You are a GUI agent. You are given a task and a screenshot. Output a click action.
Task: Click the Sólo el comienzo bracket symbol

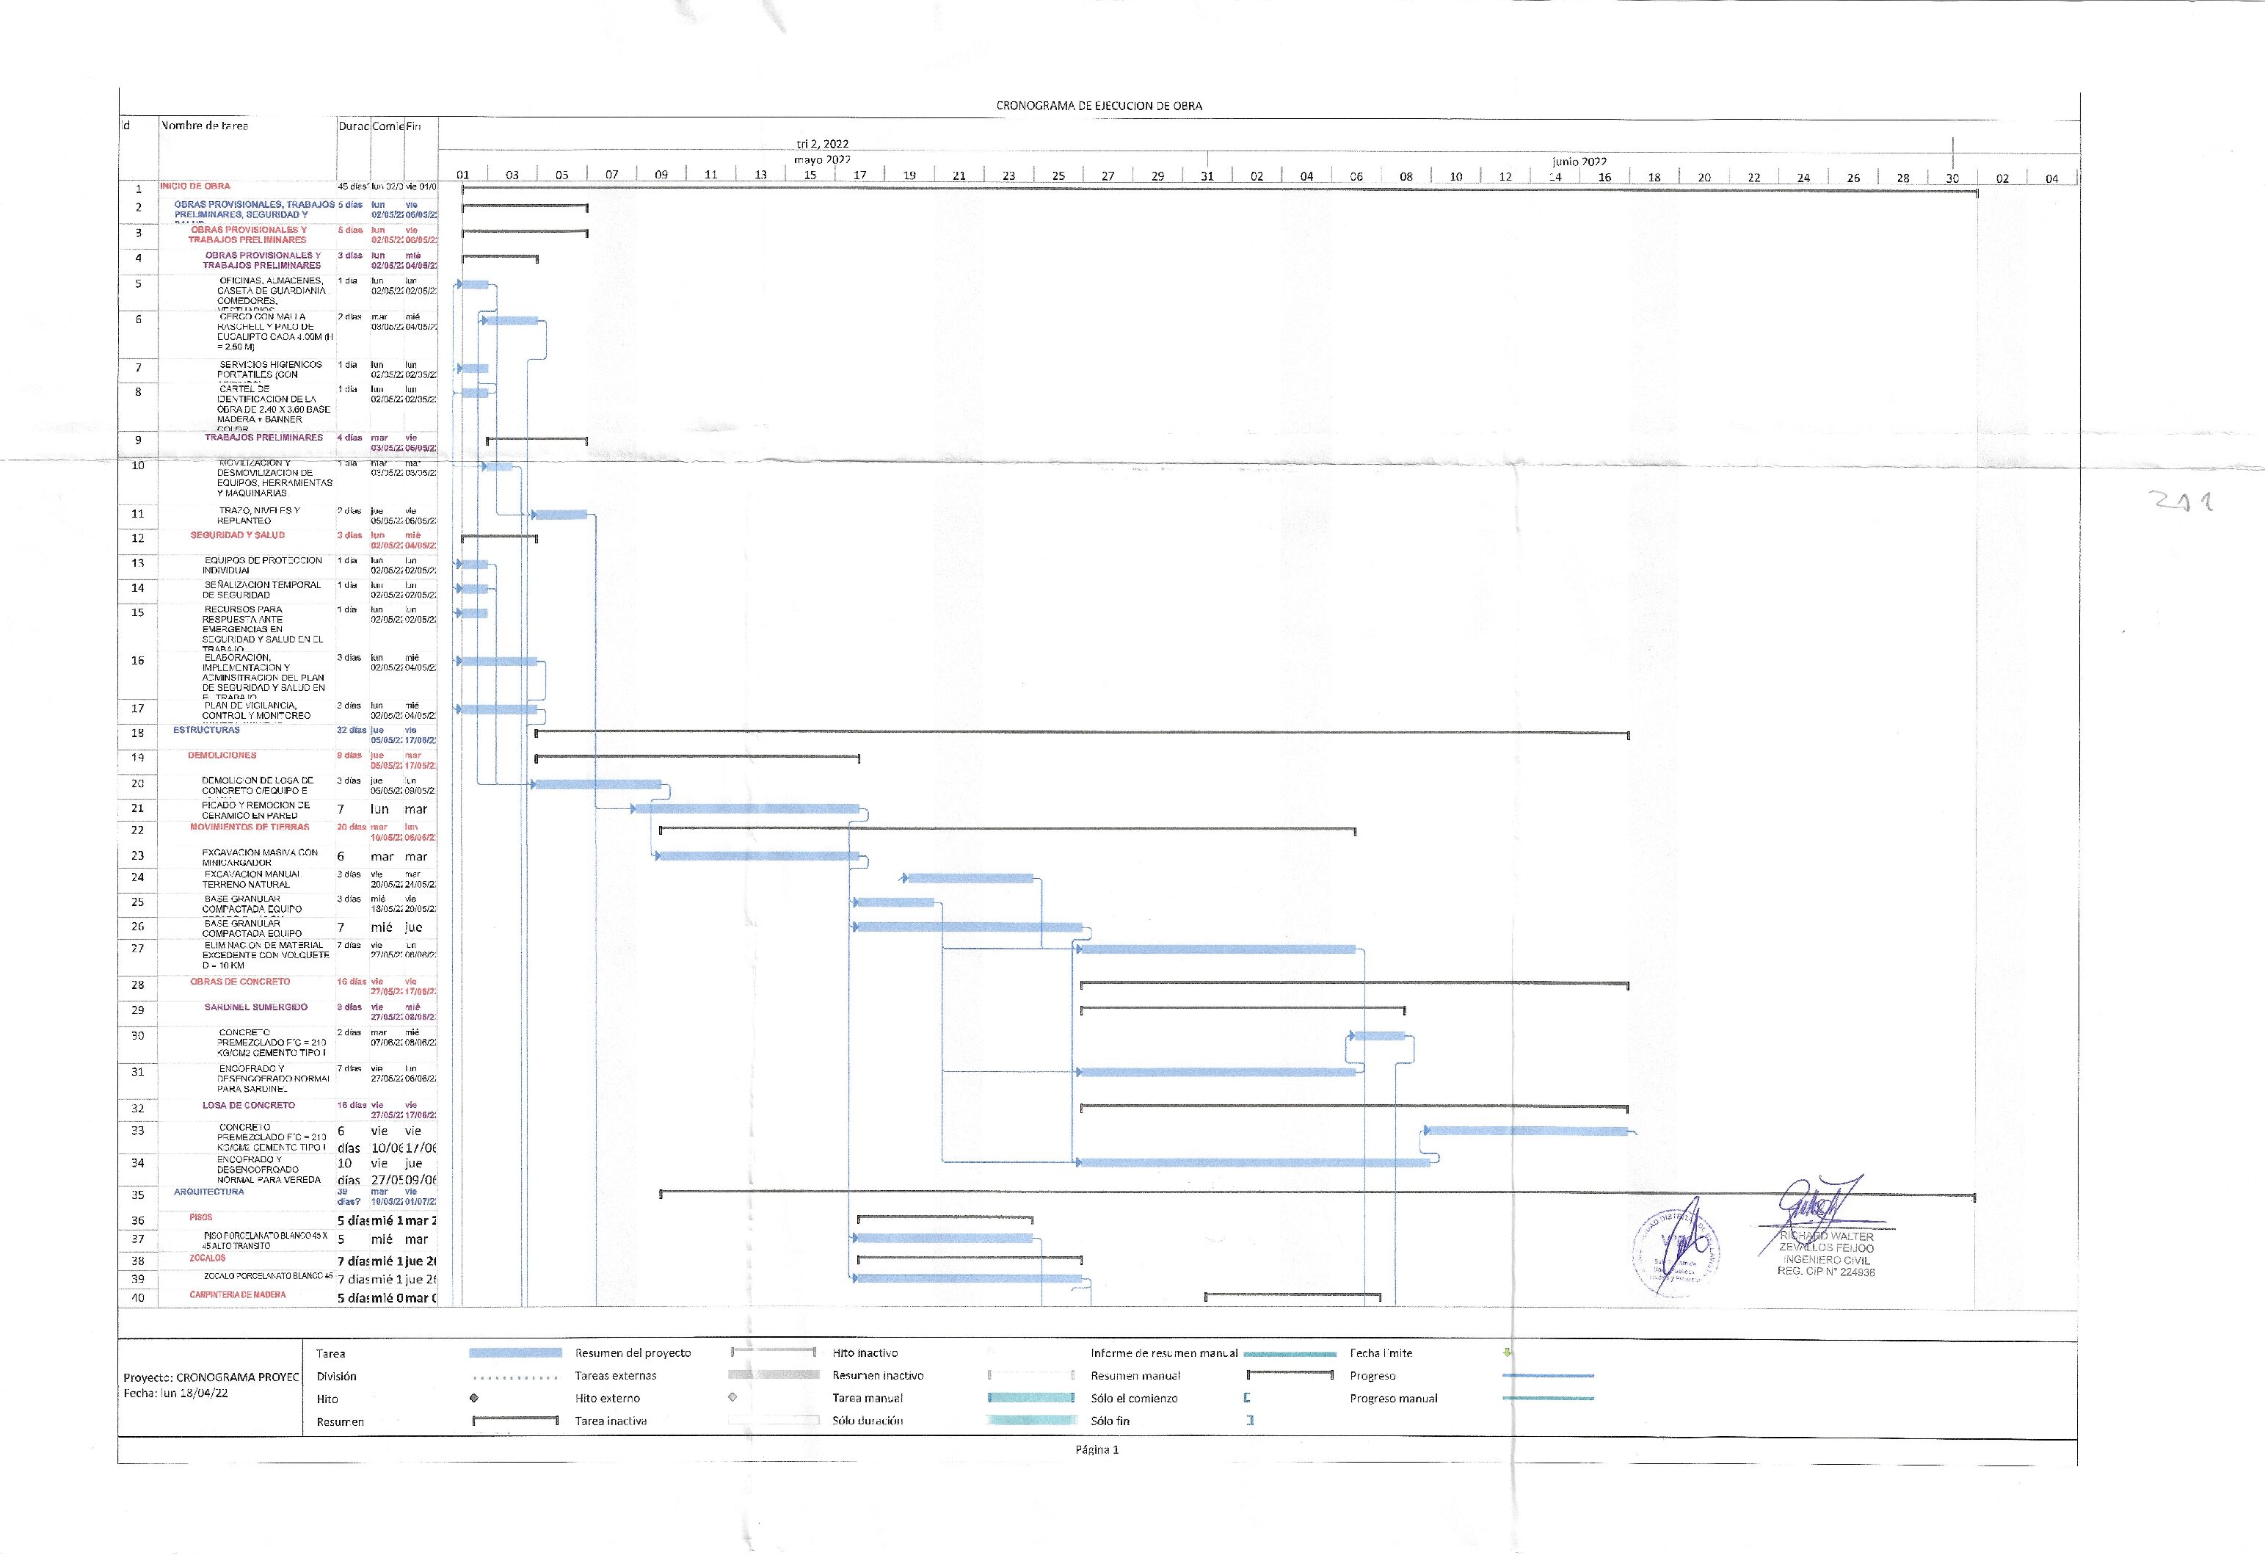pyautogui.click(x=1247, y=1398)
